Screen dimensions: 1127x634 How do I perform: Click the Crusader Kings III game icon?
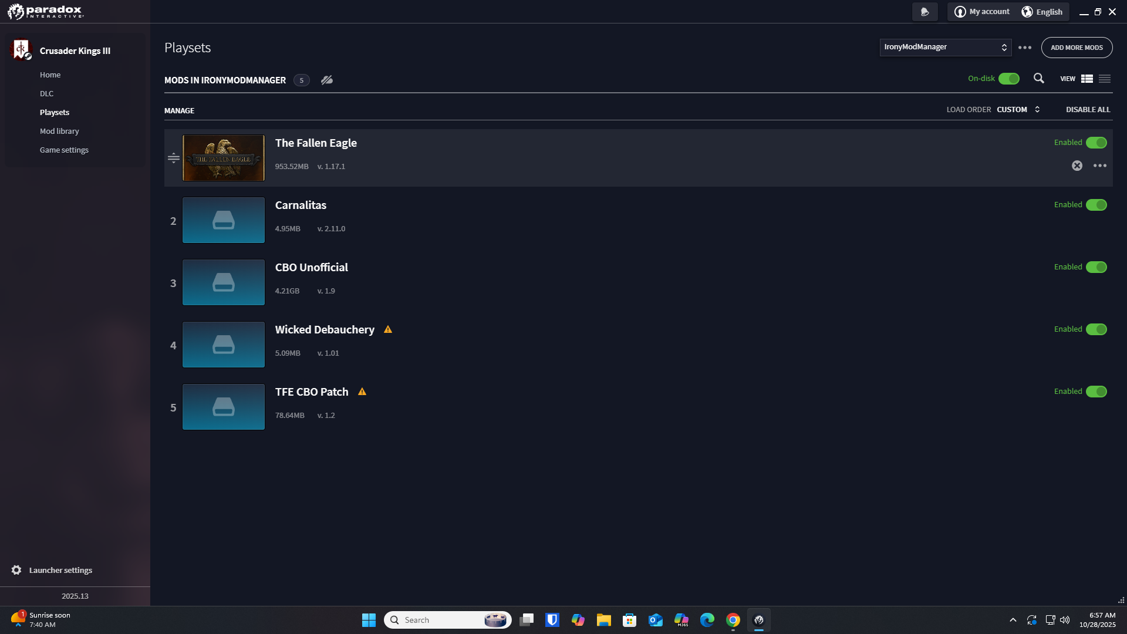[21, 50]
